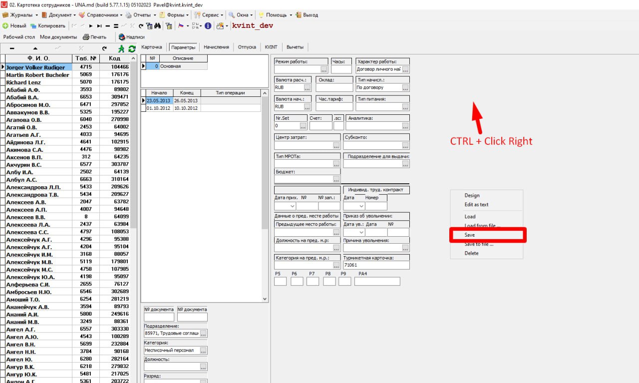639x383 pixels.
Task: Click filter table icon right of binoculars
Action: pos(169,26)
